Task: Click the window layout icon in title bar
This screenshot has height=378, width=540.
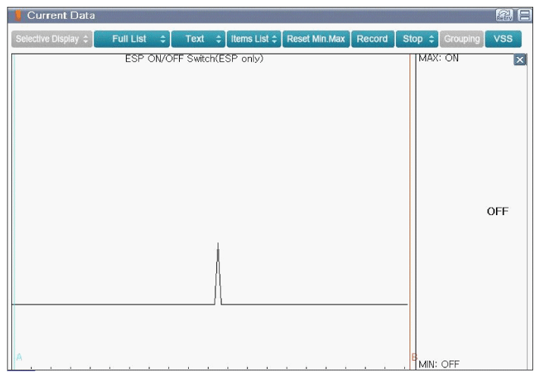Action: [x=525, y=15]
